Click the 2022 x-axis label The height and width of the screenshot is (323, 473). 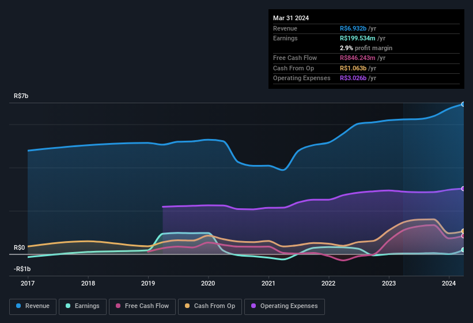pyautogui.click(x=328, y=283)
